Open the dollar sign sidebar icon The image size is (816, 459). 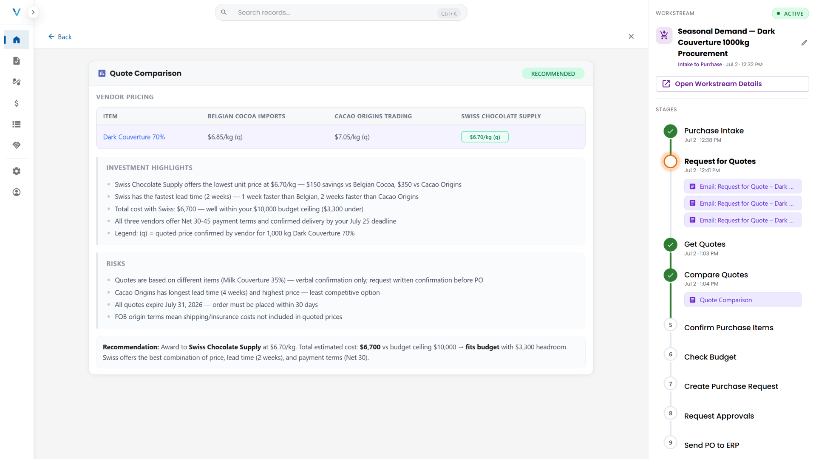[x=17, y=103]
